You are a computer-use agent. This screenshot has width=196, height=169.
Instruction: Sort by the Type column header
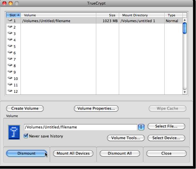tap(173, 15)
